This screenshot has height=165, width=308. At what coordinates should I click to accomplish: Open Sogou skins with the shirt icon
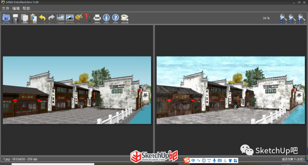[230, 160]
